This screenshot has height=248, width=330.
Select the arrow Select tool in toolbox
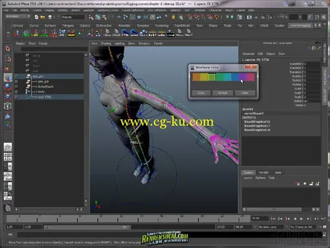tap(8, 49)
